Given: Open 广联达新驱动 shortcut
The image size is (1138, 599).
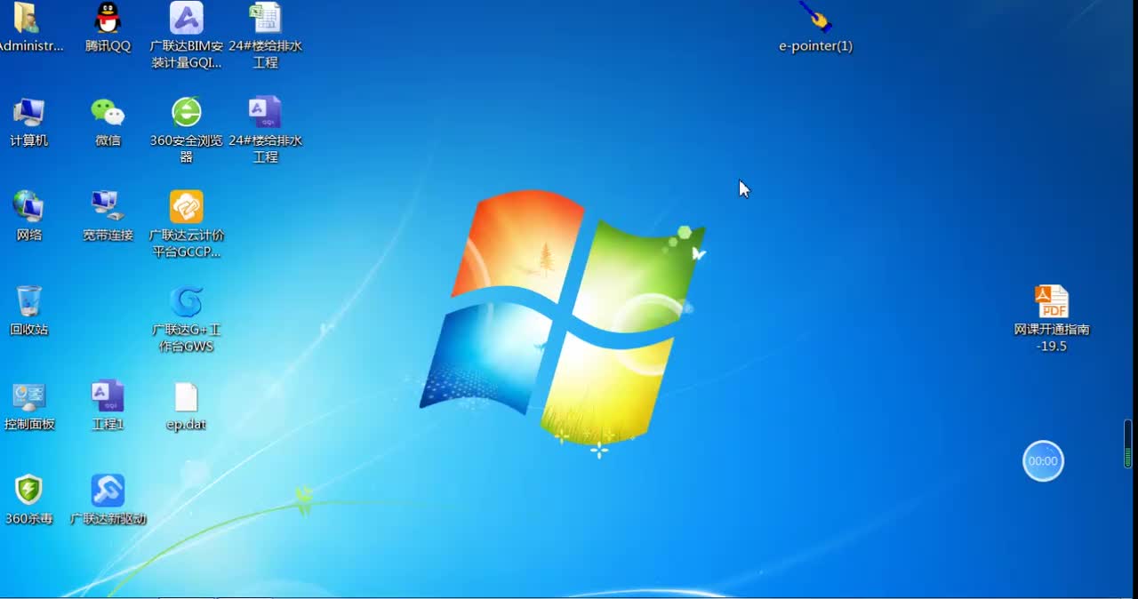Looking at the screenshot, I should click(108, 490).
